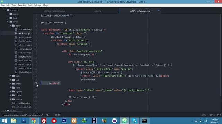Viewport: 222px width, 124px height.
Task: Open ImageEditForm file in tree
Action: (25, 56)
